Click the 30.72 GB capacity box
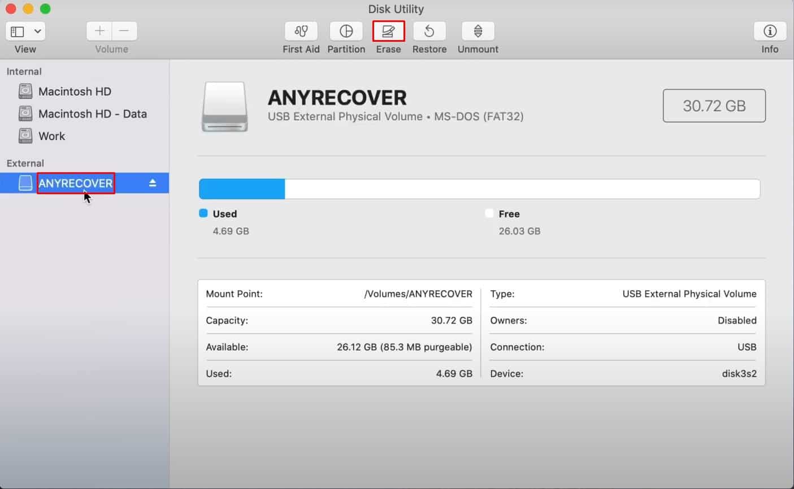Viewport: 794px width, 489px height. 714,106
